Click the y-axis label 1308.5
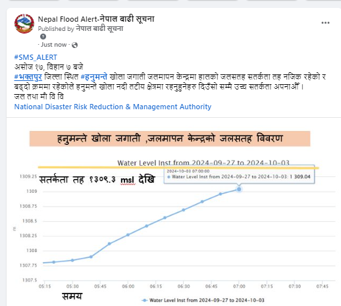341x306 pixels. (30, 221)
